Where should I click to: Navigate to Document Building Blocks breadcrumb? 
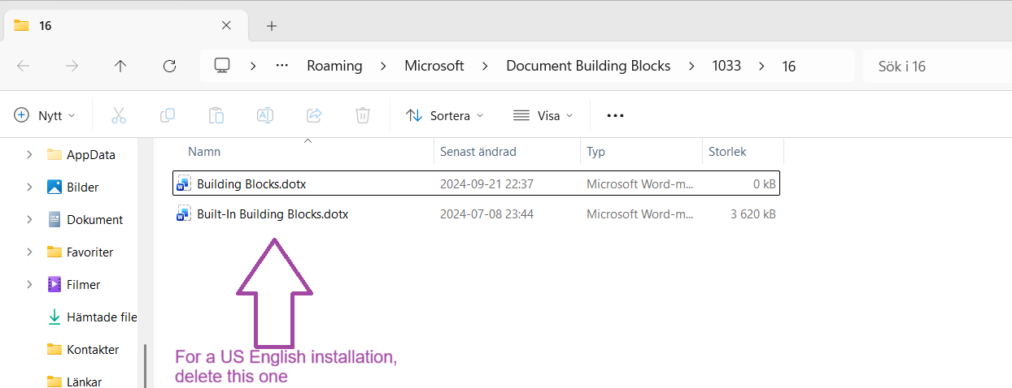(x=588, y=66)
